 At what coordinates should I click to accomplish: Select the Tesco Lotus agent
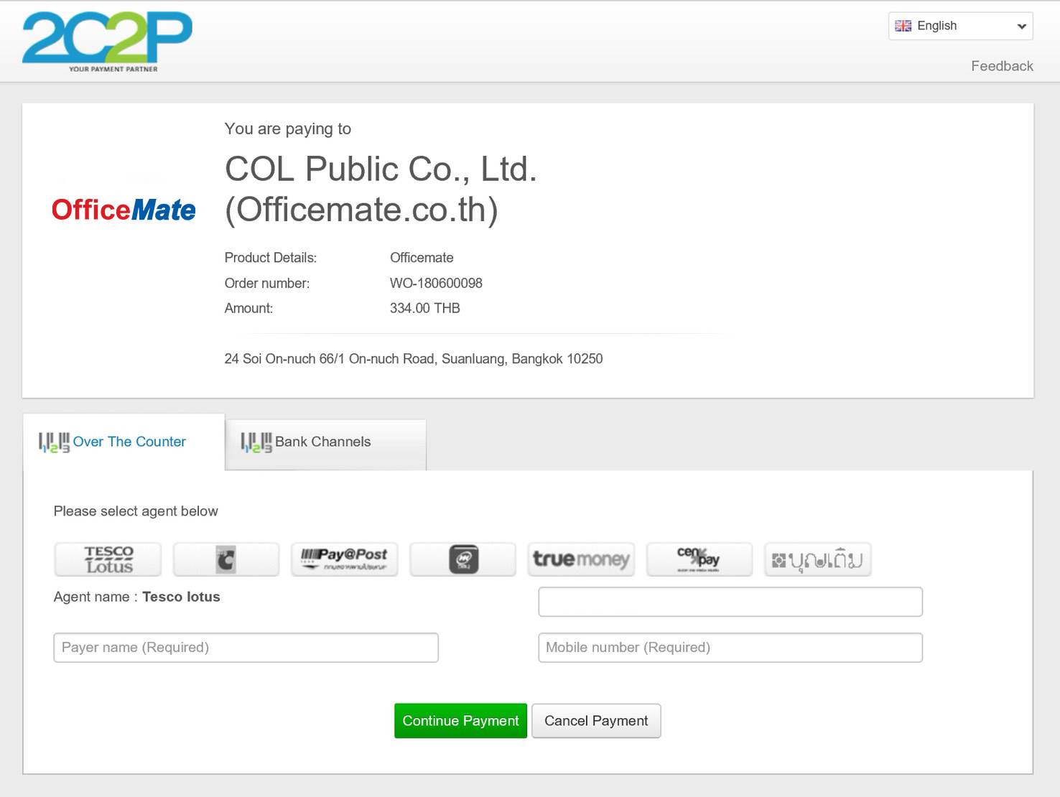pyautogui.click(x=108, y=559)
